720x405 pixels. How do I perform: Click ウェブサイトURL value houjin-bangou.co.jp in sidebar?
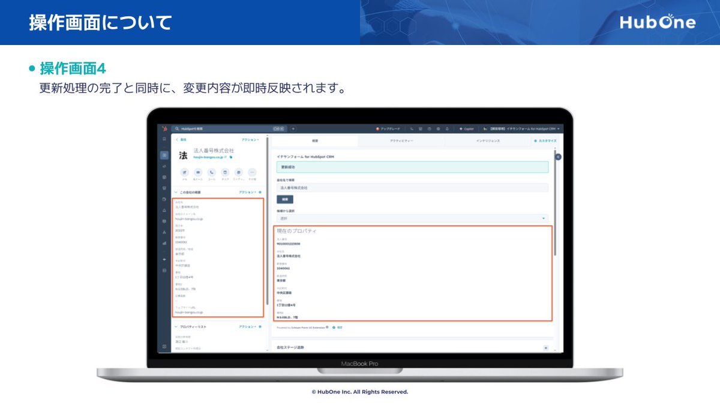(x=189, y=313)
